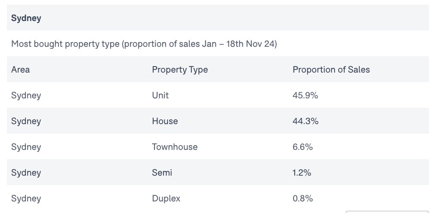Click the Sydney cell in Unit row
The image size is (438, 213).
click(x=26, y=95)
